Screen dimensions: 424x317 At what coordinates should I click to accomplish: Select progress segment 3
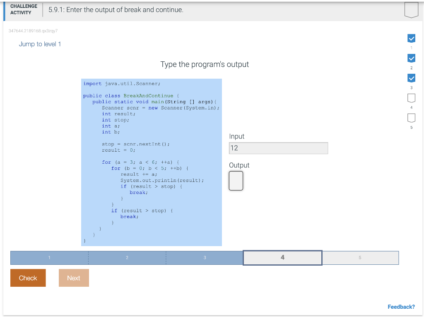pyautogui.click(x=205, y=257)
